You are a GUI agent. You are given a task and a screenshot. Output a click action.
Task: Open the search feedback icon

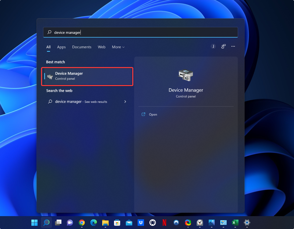tap(223, 46)
